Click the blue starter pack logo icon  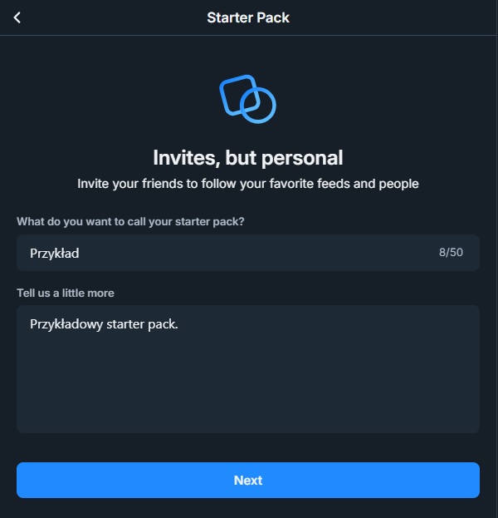pos(247,99)
